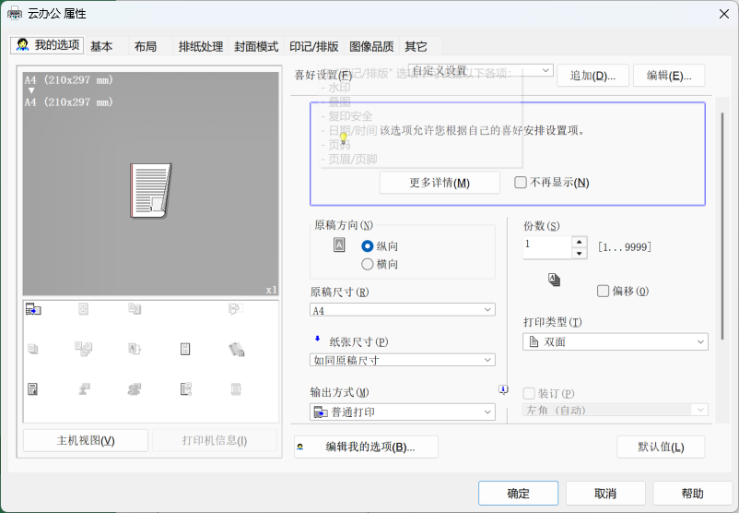Go to the 排纸处理 tab
The width and height of the screenshot is (739, 513).
point(201,46)
